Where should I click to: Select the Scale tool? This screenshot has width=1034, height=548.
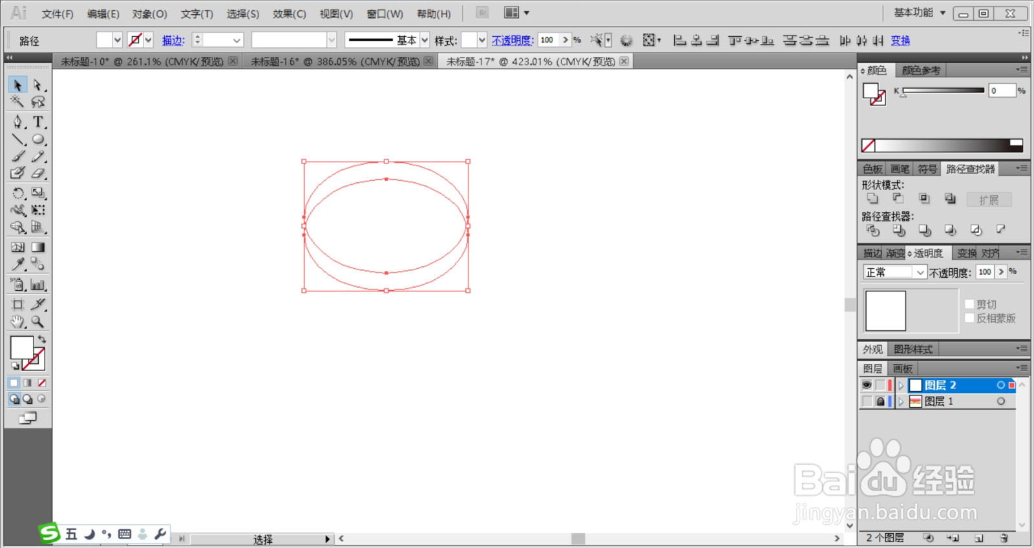(38, 193)
